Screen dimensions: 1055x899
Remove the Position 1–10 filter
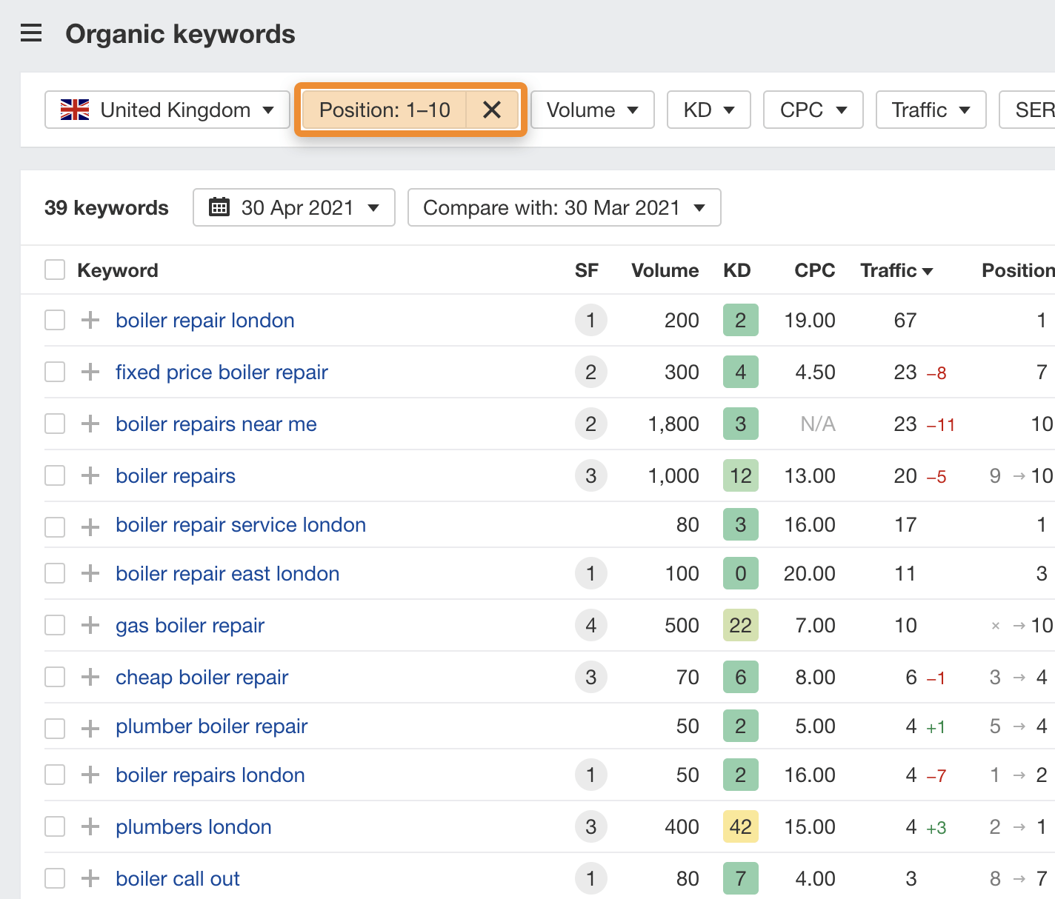click(x=492, y=110)
